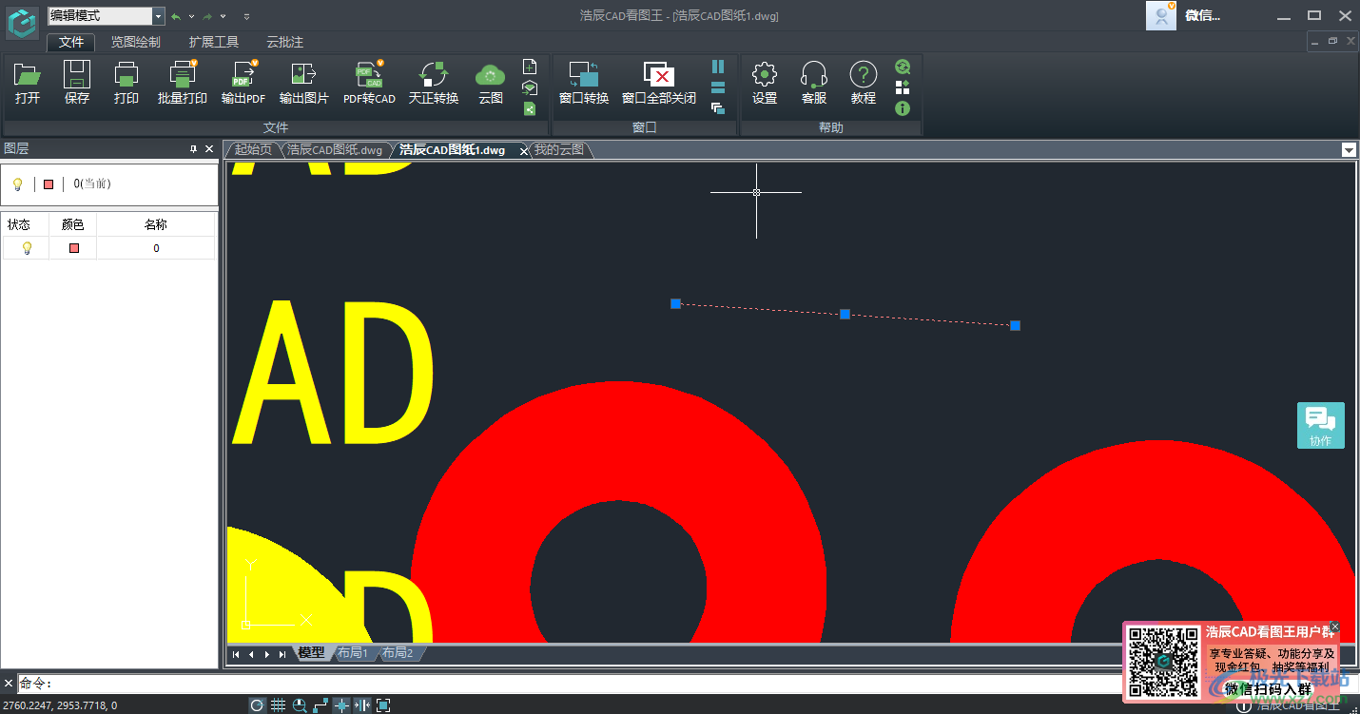Pin the 图层 panel

point(193,149)
